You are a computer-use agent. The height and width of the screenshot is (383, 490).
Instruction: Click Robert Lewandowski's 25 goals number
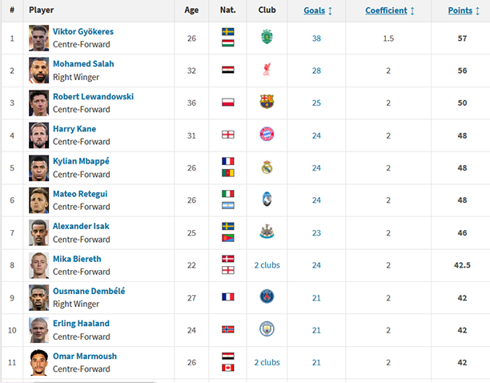pos(316,103)
